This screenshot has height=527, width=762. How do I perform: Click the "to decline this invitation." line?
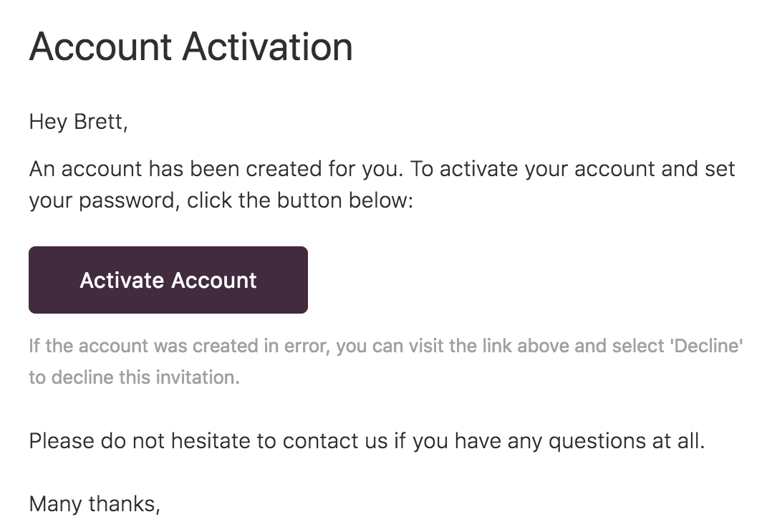point(134,377)
